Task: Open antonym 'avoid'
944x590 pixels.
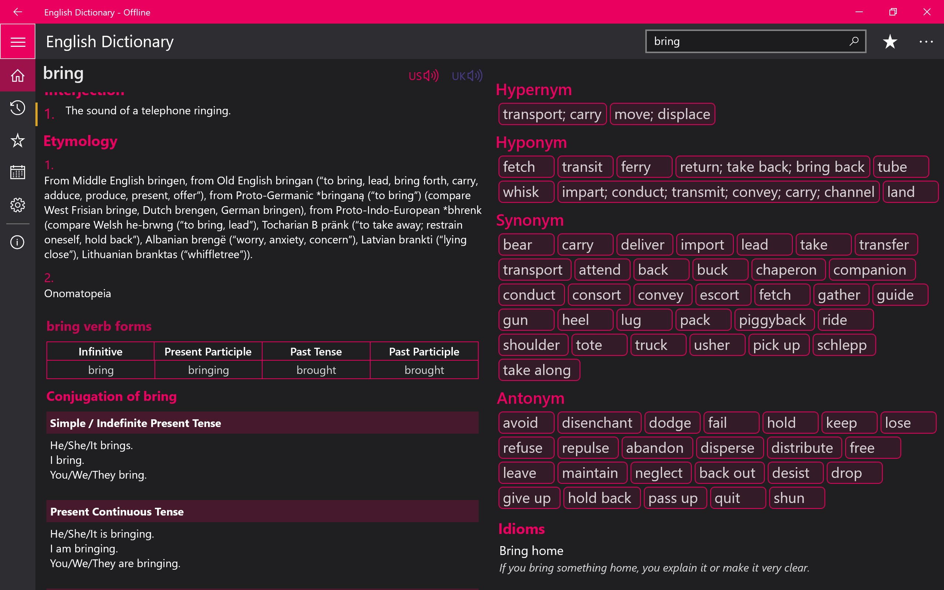Action: tap(526, 423)
